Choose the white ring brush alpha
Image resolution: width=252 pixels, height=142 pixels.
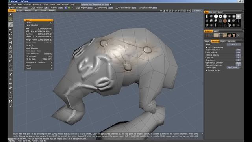[x=220, y=16]
